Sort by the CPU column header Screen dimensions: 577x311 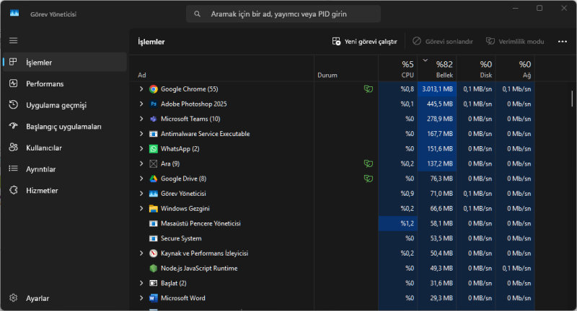398,68
